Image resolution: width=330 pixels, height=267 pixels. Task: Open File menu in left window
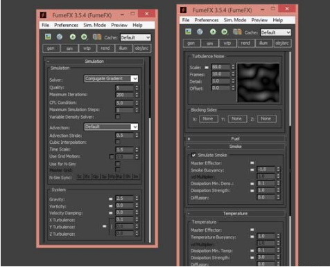[46, 25]
